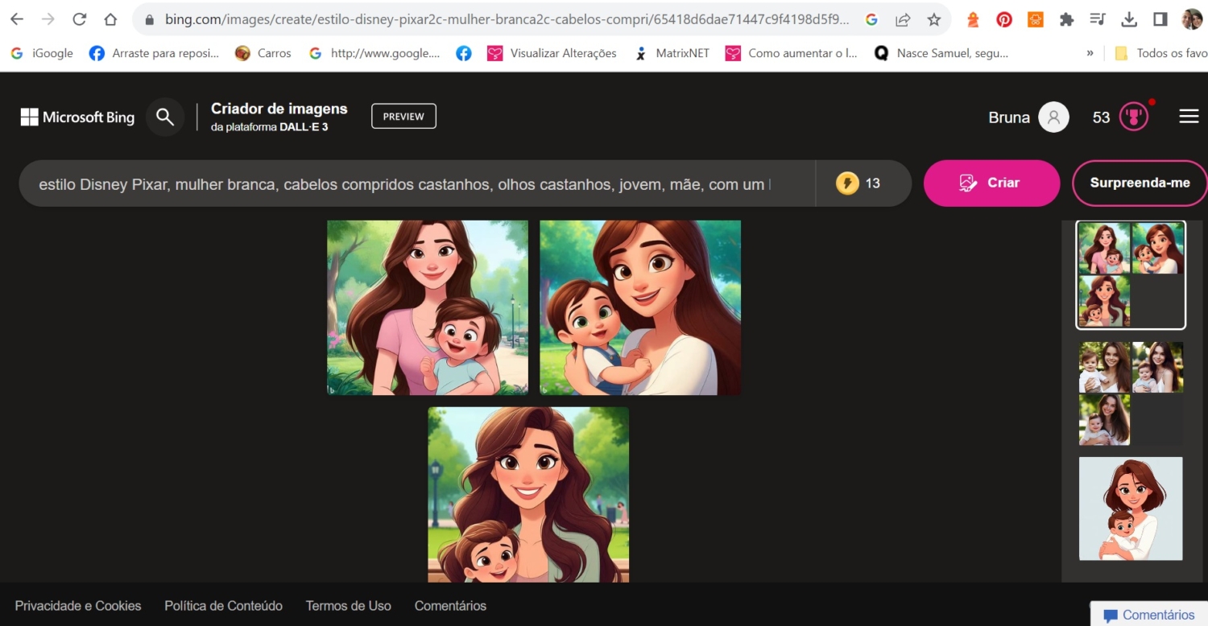
Task: Click the PREVIEW badge
Action: [x=403, y=116]
